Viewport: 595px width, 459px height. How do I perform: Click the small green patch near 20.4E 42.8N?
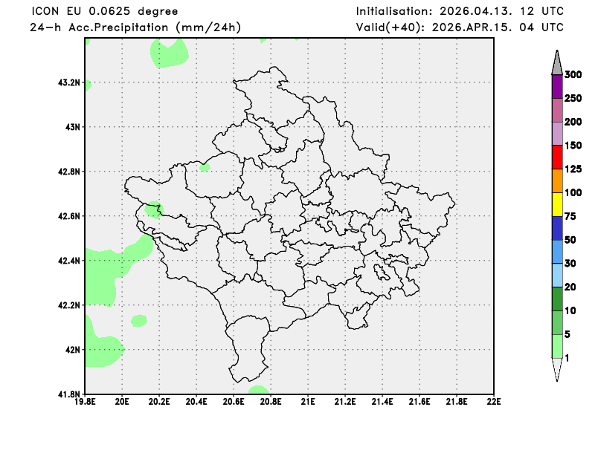[205, 167]
